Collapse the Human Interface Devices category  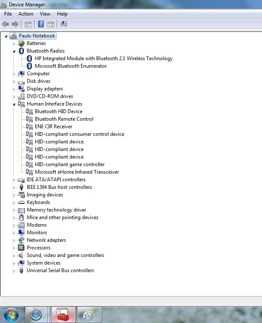[x=14, y=104]
